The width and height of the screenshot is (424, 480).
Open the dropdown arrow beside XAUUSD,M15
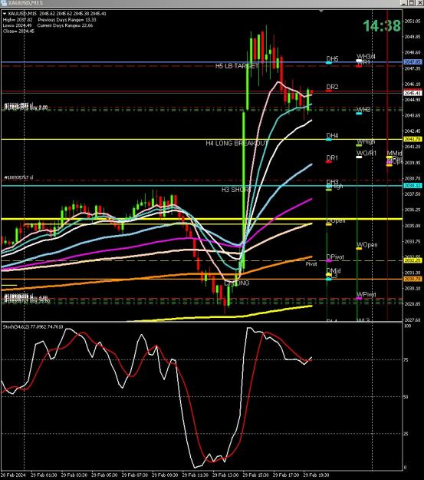[x=5, y=14]
